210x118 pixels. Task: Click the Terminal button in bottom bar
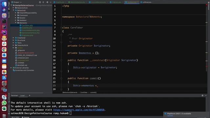[x=26, y=117]
